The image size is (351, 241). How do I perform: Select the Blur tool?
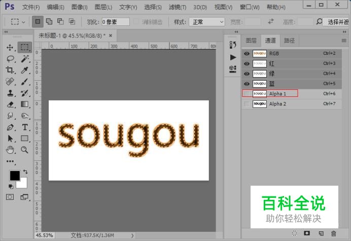10,116
